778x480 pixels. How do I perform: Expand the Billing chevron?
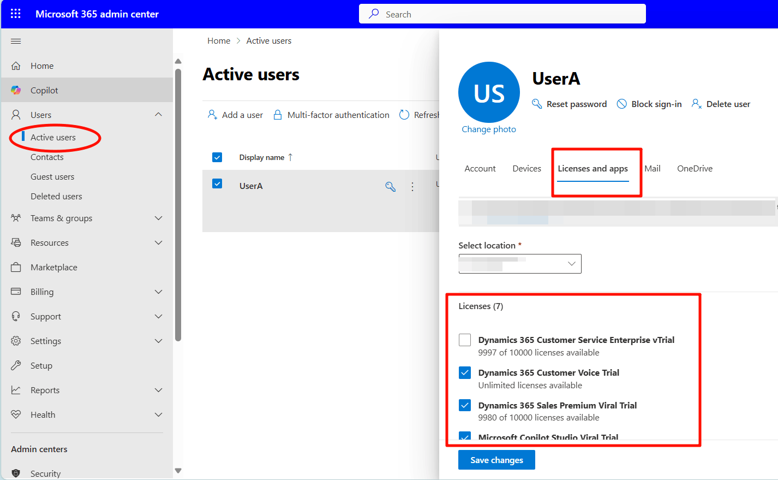pyautogui.click(x=159, y=292)
